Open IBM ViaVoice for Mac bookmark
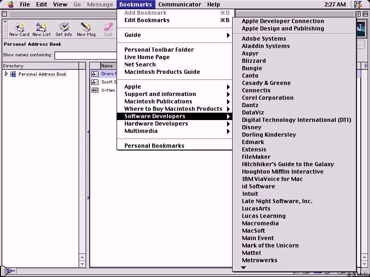Screen dimensions: 370x277 294,179
